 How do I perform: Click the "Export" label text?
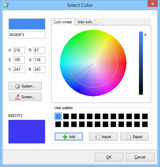[138, 137]
